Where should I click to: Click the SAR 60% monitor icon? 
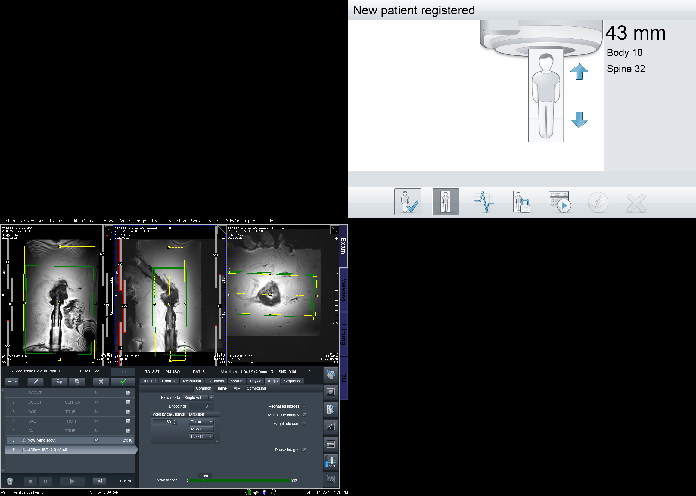331,462
